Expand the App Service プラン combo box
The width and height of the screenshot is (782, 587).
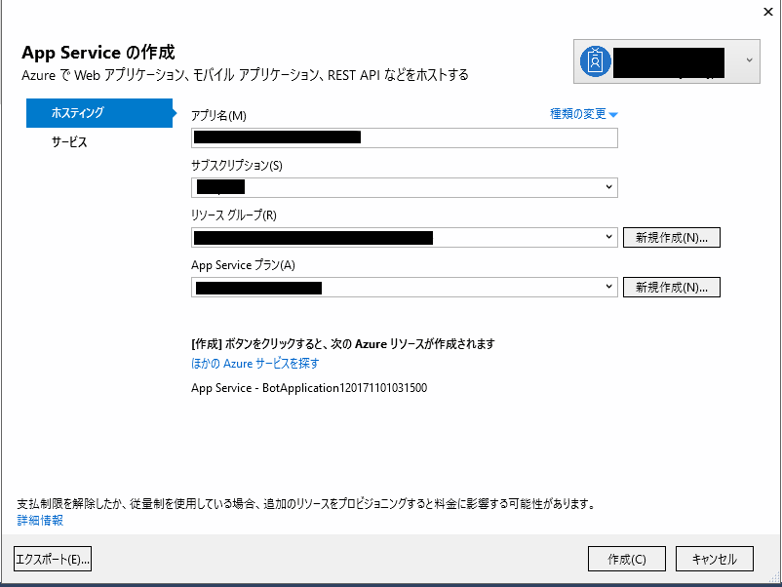[405, 288]
